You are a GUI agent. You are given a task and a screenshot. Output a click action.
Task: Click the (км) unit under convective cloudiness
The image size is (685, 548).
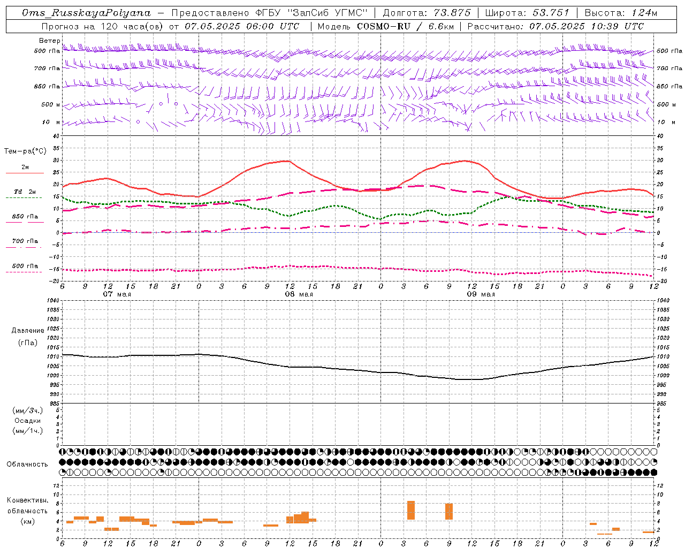[x=27, y=521]
